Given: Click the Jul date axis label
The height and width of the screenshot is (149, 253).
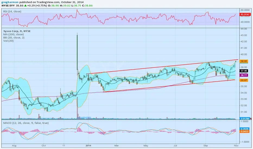Looking at the screenshot, I should pyautogui.click(x=175, y=145).
